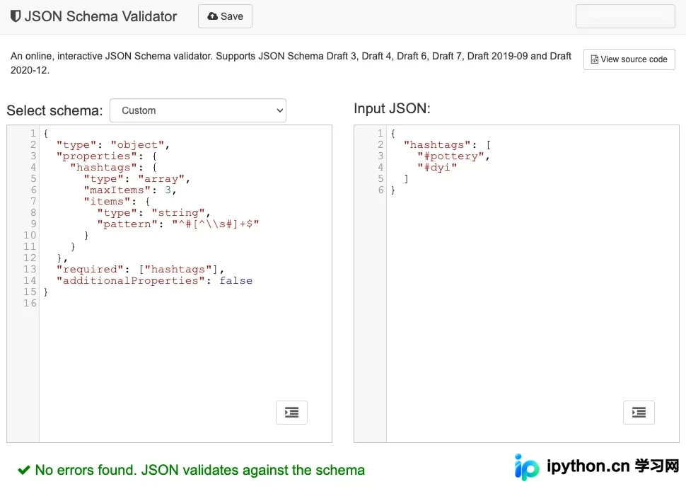The height and width of the screenshot is (489, 686).
Task: Click the JSON Schema Validator title
Action: point(100,16)
